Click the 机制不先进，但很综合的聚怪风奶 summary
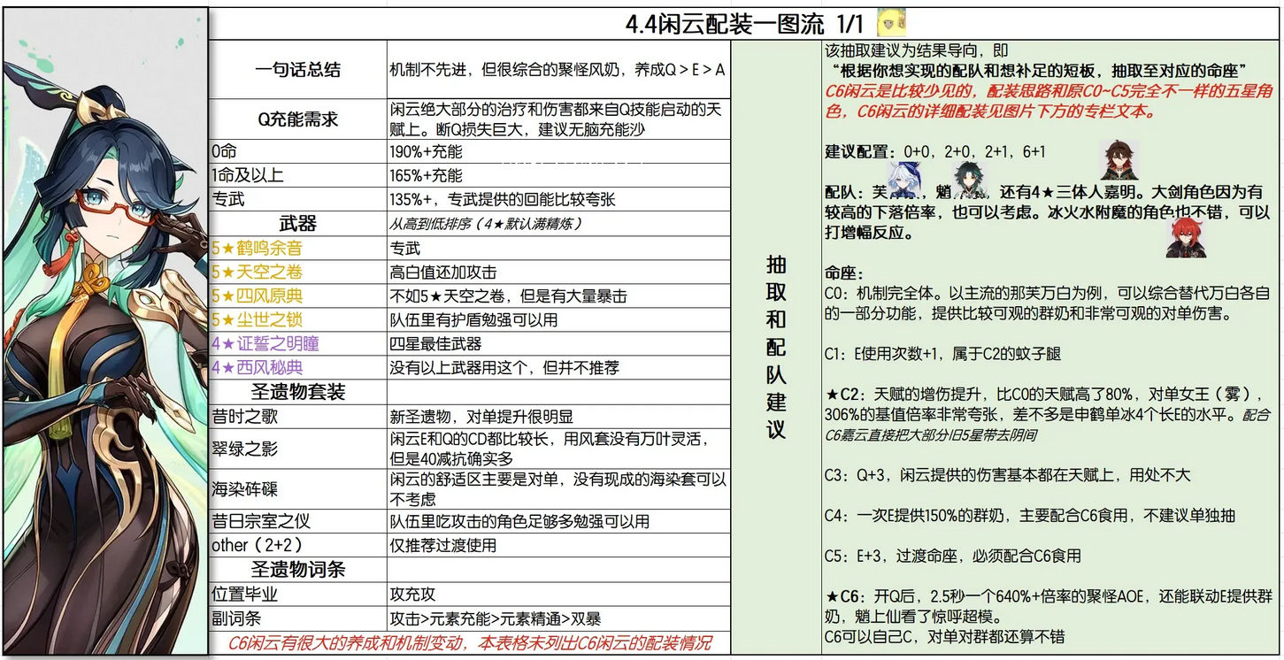Image resolution: width=1284 pixels, height=660 pixels. pos(557,70)
